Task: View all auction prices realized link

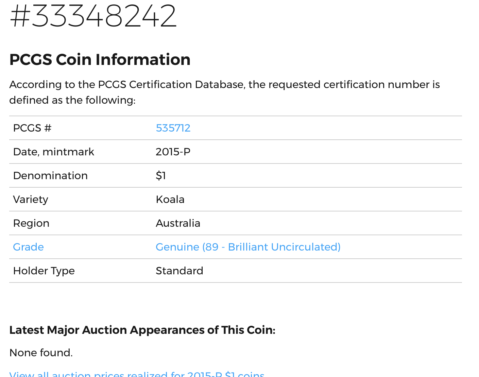Action: [137, 374]
